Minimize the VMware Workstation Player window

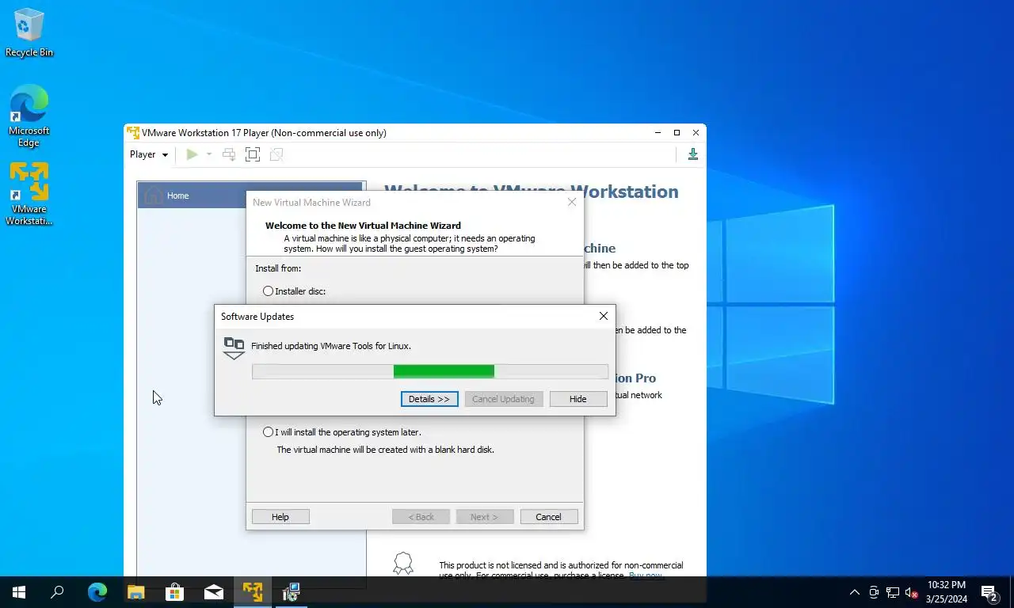coord(658,132)
